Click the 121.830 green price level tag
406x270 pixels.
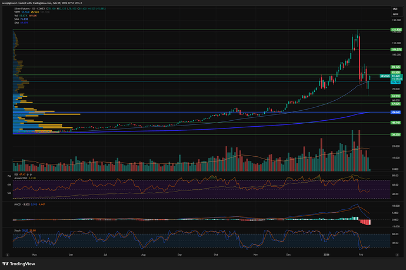[380, 29]
